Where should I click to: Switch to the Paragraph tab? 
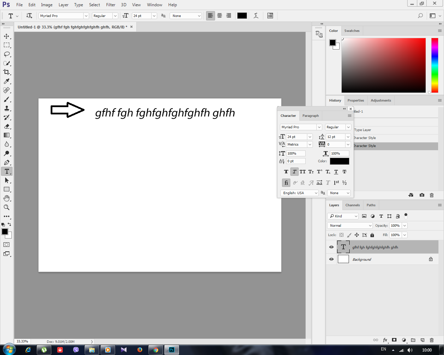310,116
